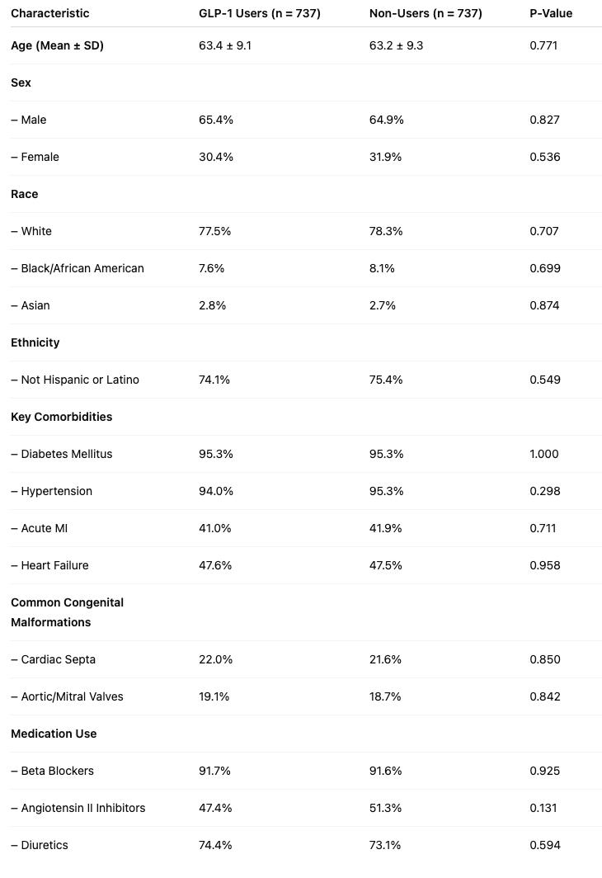Select the Sex section heading
602x878 pixels.
click(21, 83)
